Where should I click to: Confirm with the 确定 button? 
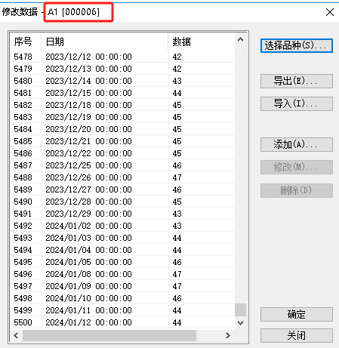(297, 314)
